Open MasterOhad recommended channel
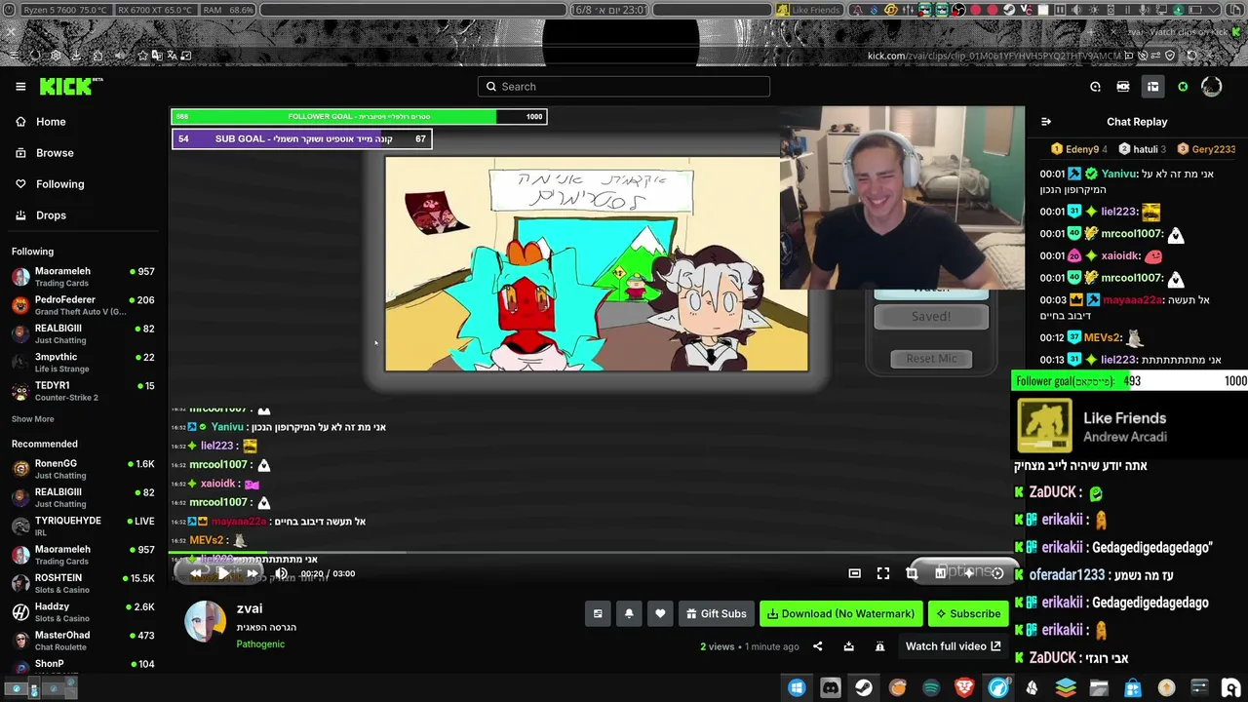 [83, 641]
